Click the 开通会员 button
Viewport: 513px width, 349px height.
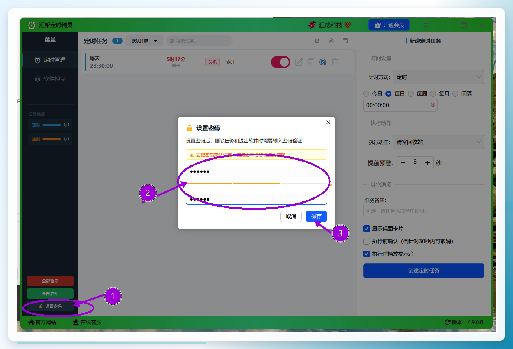click(x=389, y=25)
